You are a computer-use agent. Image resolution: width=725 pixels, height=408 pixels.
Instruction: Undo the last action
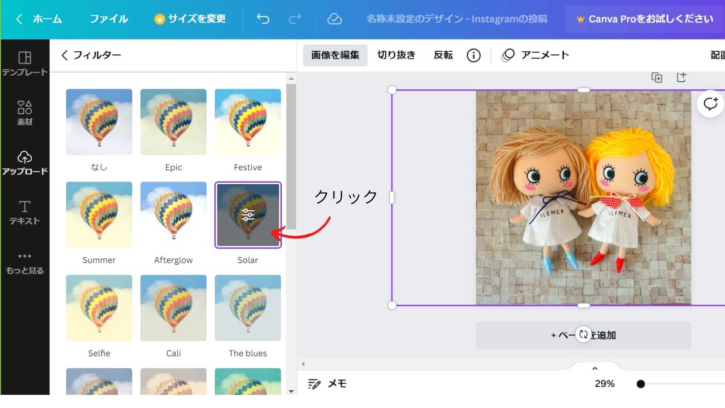tap(263, 19)
